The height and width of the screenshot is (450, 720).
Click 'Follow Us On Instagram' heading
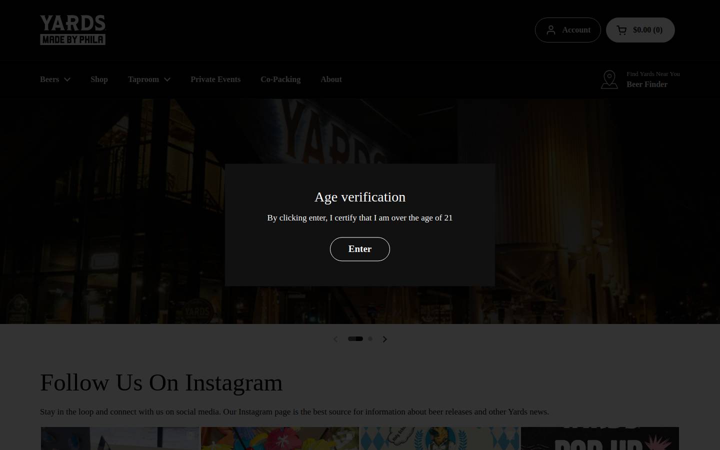point(161,382)
